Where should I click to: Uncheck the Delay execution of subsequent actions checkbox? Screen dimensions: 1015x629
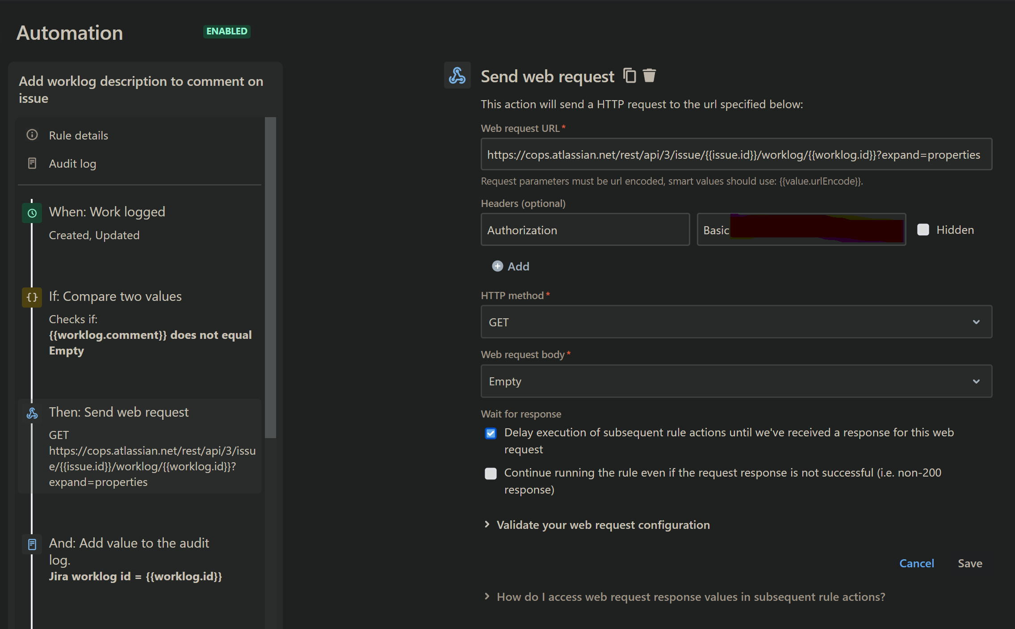point(491,433)
